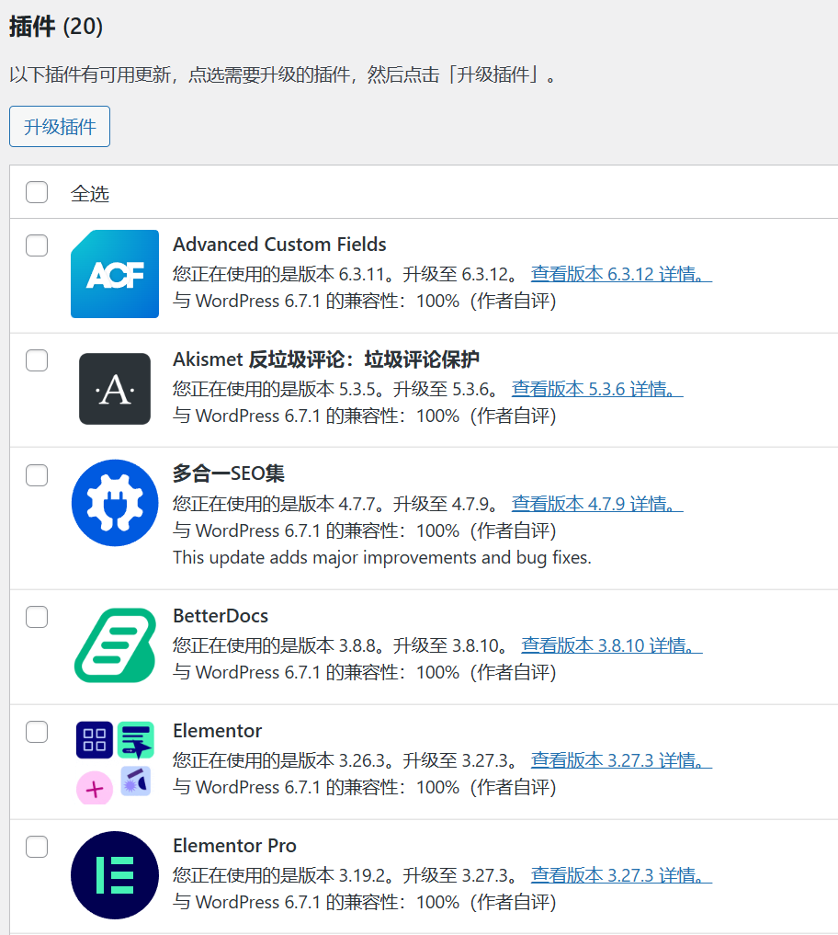
Task: Toggle the 全选 checkbox
Action: tap(36, 192)
